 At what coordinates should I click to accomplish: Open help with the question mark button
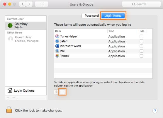pyautogui.click(x=155, y=111)
